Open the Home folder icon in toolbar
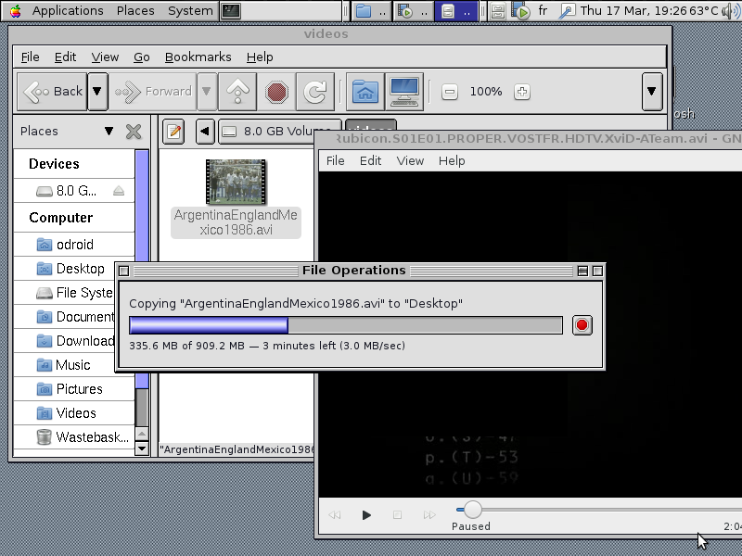The image size is (742, 556). [x=365, y=91]
